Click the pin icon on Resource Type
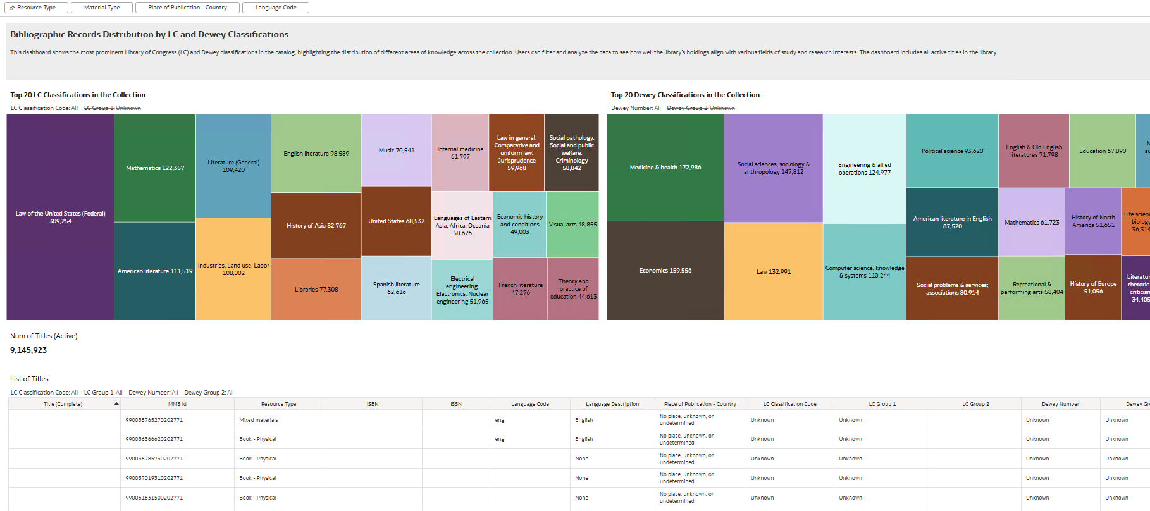 [12, 8]
